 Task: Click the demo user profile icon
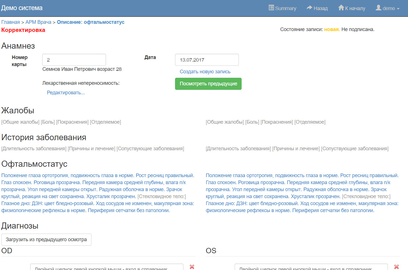pos(378,8)
